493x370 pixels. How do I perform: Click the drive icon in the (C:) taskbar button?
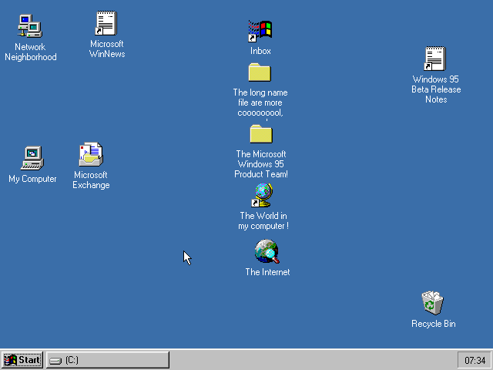(x=55, y=360)
